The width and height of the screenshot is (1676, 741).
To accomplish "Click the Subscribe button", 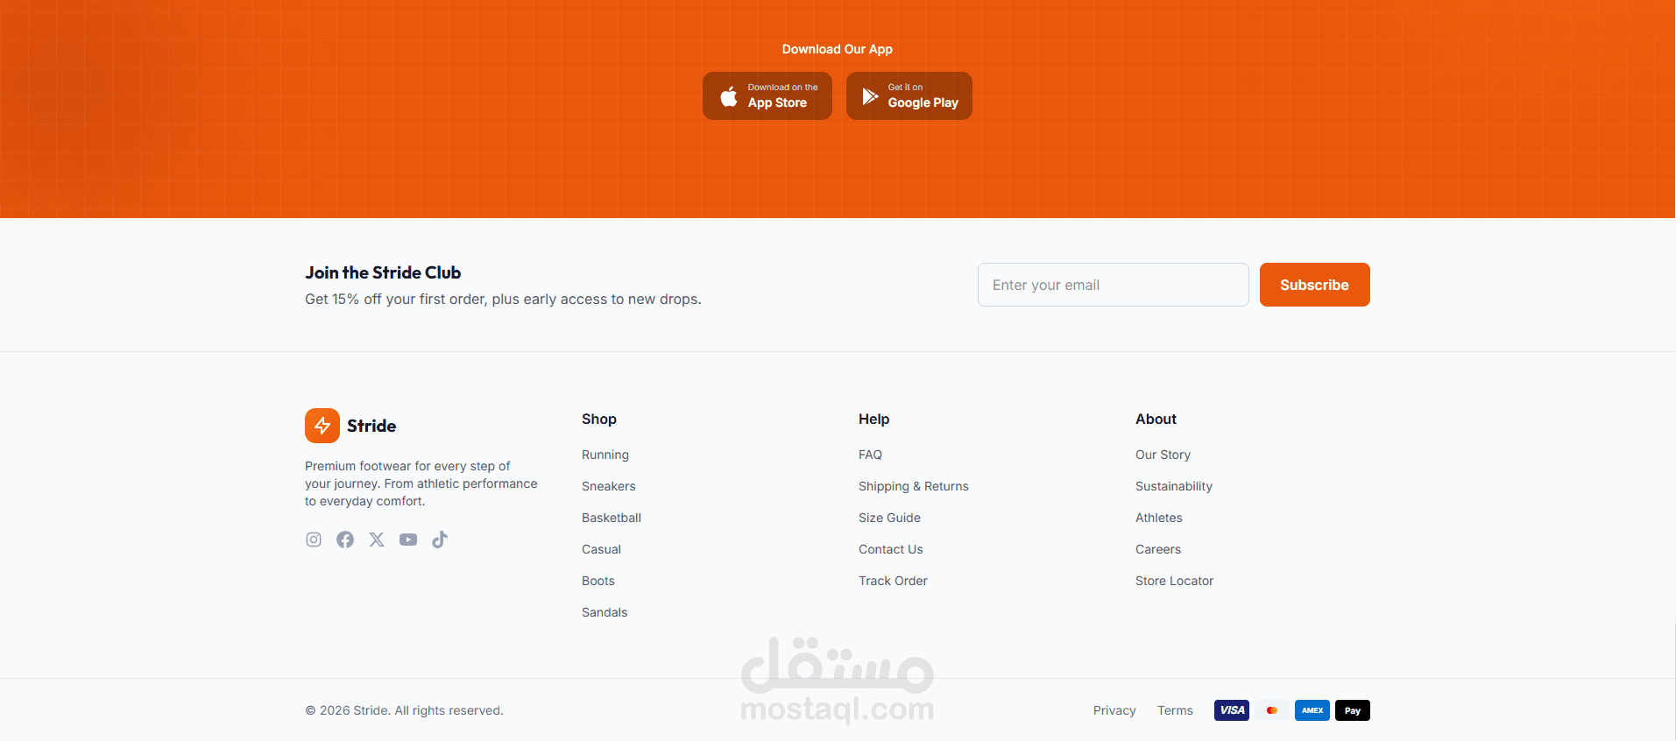I will [x=1315, y=285].
